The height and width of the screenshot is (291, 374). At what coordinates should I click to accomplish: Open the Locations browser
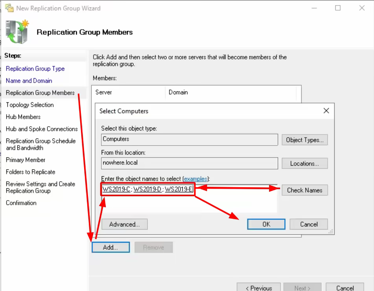tap(304, 164)
